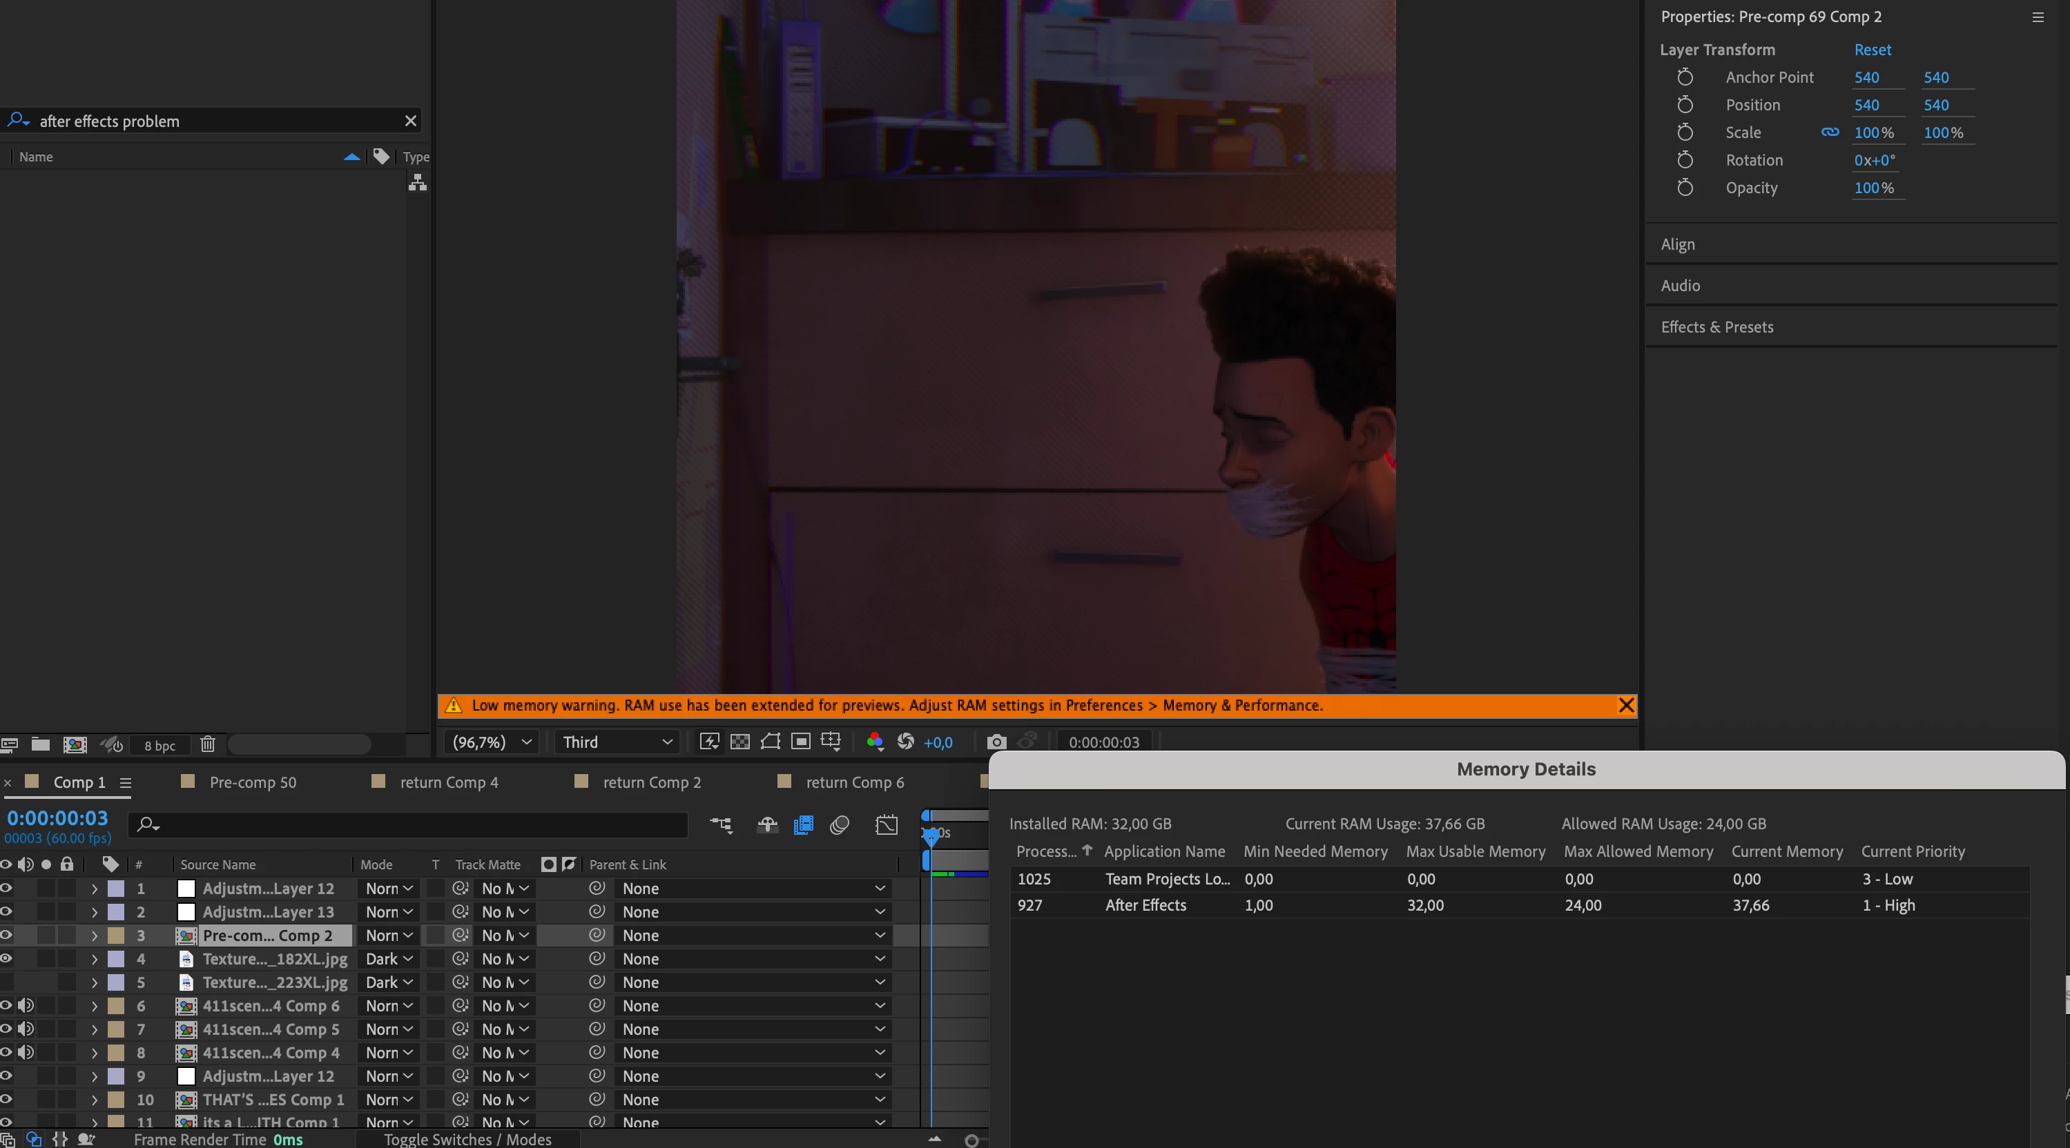Click the Frame Blending icon in the timeline
This screenshot has height=1148, width=2070.
tap(803, 824)
